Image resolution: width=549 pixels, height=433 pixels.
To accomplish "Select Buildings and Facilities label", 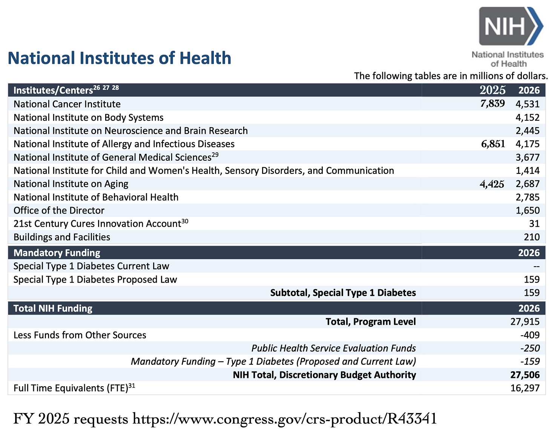I will coord(62,237).
